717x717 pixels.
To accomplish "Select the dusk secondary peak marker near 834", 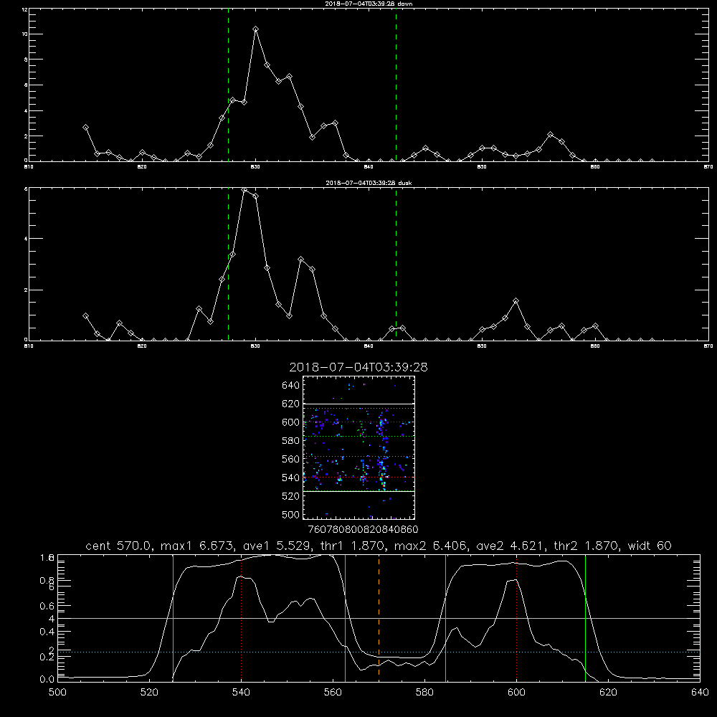I will tap(301, 260).
